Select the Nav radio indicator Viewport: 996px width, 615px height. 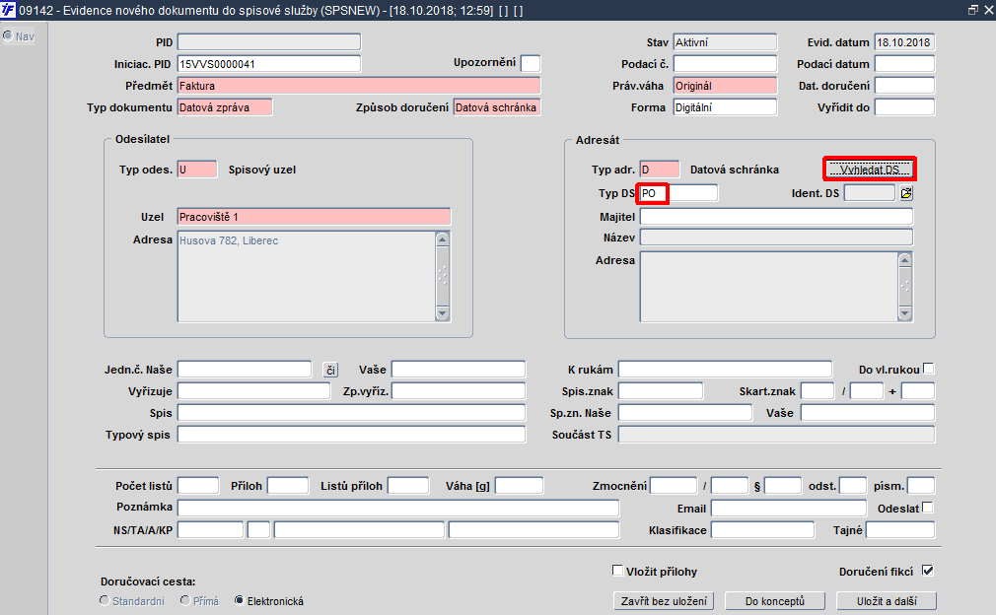point(8,35)
